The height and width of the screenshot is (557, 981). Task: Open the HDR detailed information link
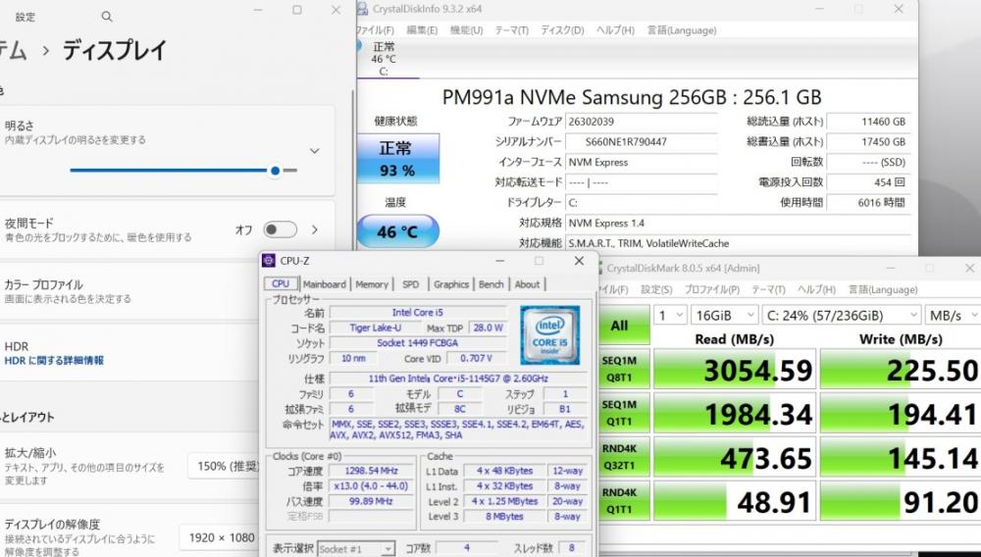point(54,361)
